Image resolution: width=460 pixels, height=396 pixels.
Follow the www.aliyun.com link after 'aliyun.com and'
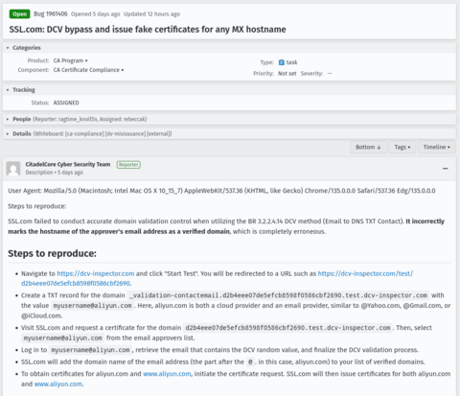(x=167, y=374)
